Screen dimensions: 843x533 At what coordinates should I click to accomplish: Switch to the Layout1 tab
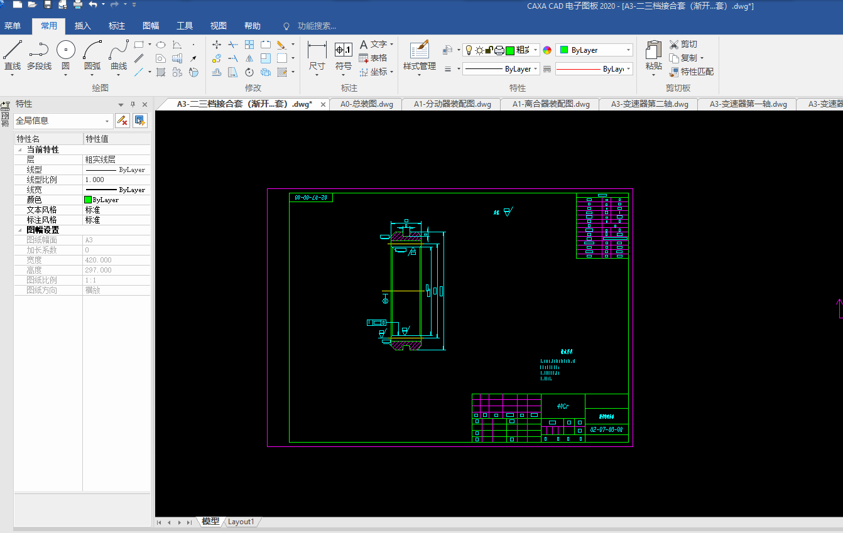click(x=241, y=522)
